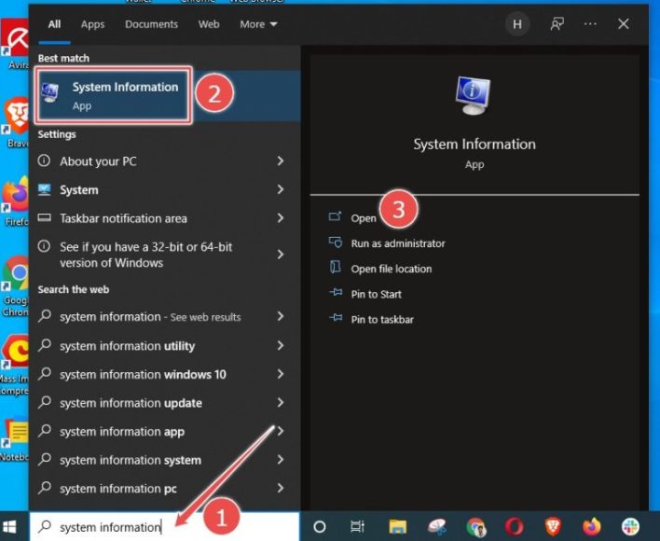The width and height of the screenshot is (660, 541).
Task: Click the Pin to taskbar pin icon
Action: 336,317
